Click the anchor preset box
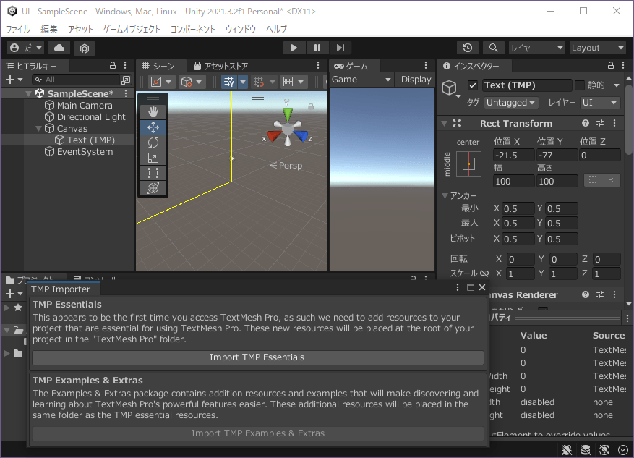634x458 pixels. [x=468, y=164]
